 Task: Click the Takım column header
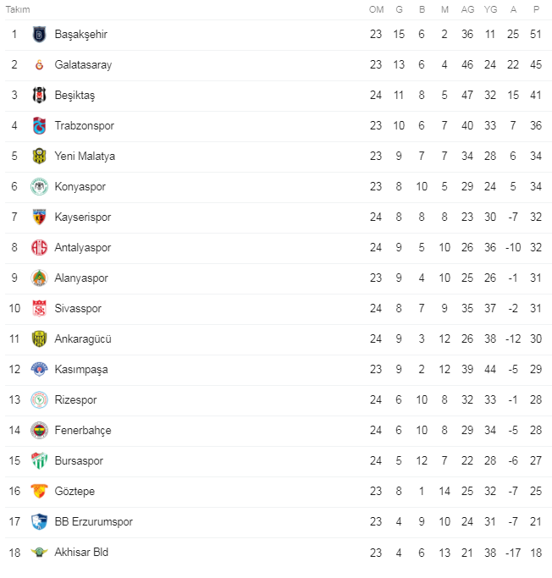point(18,9)
